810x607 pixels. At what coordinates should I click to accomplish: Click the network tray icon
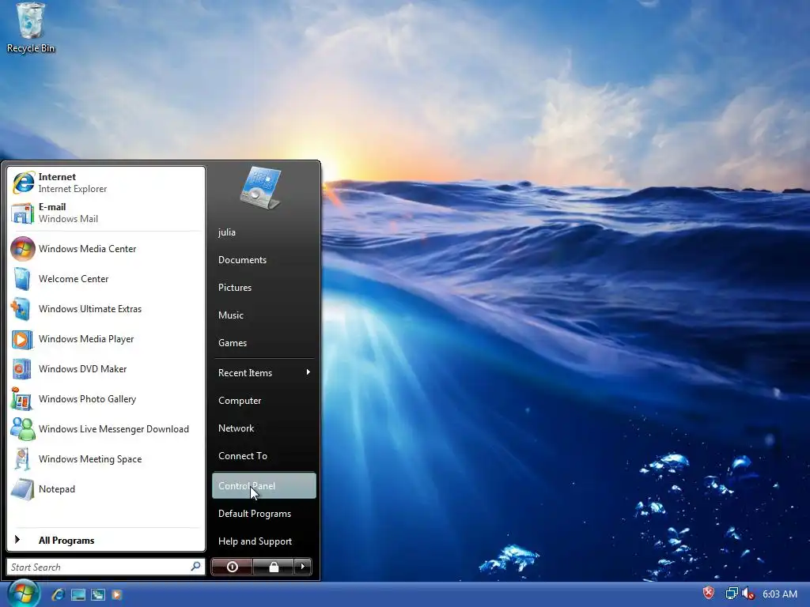[x=732, y=594]
